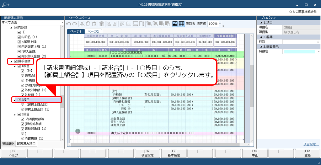Select the 外税額（1） tree item

(32, 95)
